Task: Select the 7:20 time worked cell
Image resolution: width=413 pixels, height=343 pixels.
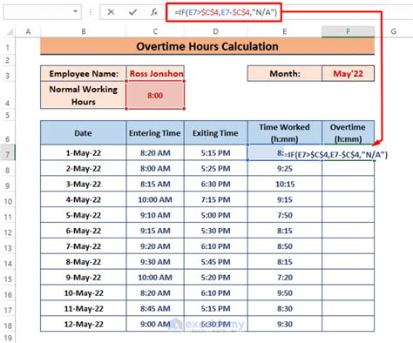Action: tap(285, 278)
